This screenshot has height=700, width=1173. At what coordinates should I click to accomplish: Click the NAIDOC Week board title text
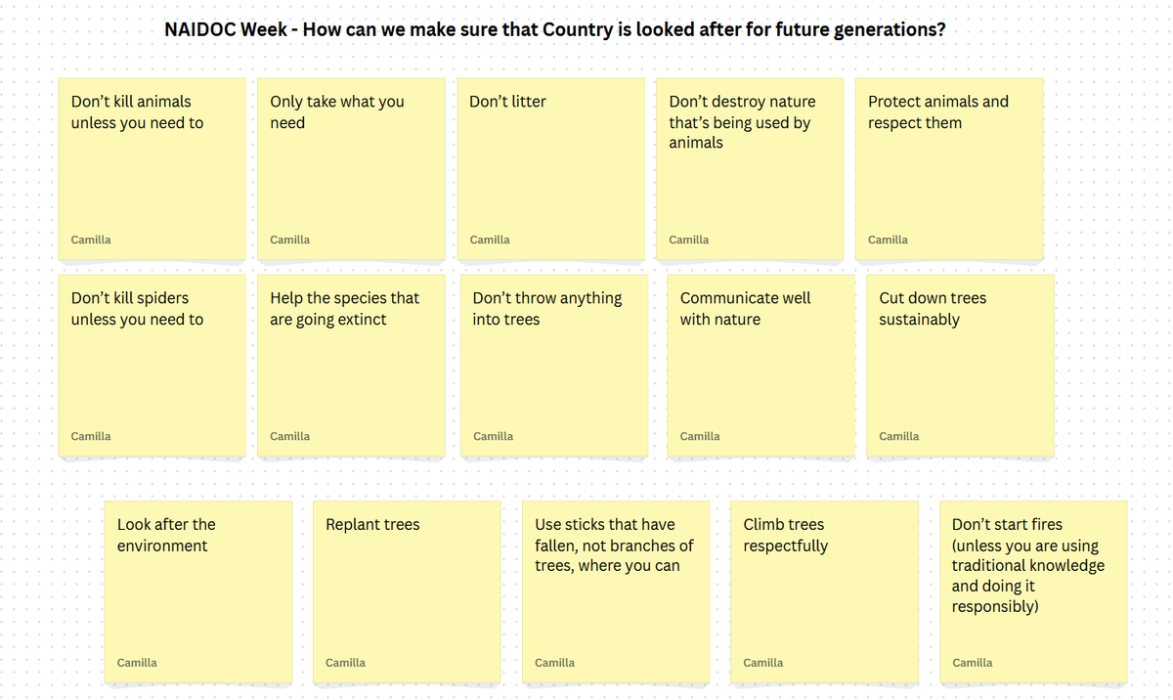tap(555, 29)
